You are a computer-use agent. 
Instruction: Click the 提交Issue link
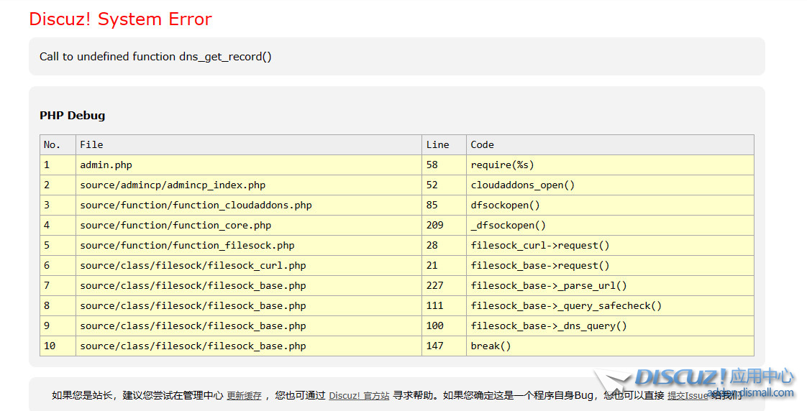(x=688, y=396)
